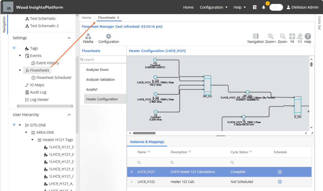Collapse the Settings section

tap(69, 38)
